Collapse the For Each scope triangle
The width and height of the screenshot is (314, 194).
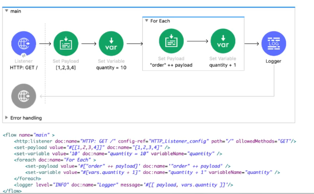146,21
